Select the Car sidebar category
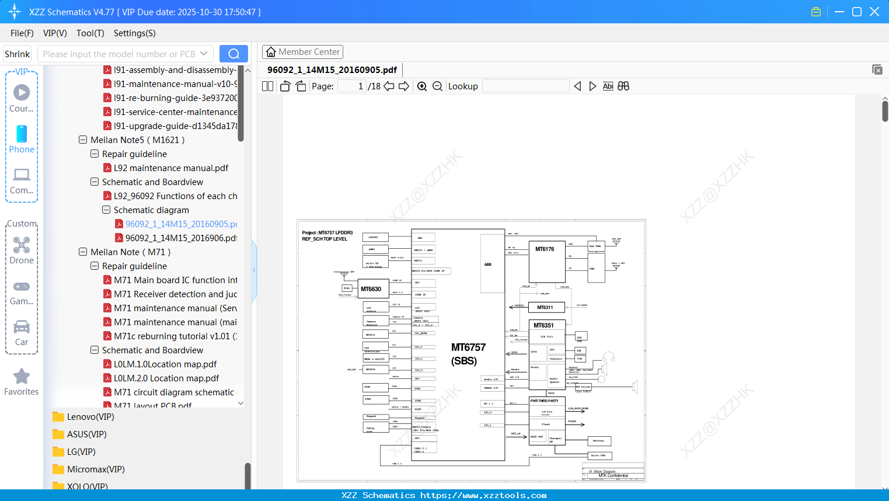889x501 pixels. tap(22, 332)
